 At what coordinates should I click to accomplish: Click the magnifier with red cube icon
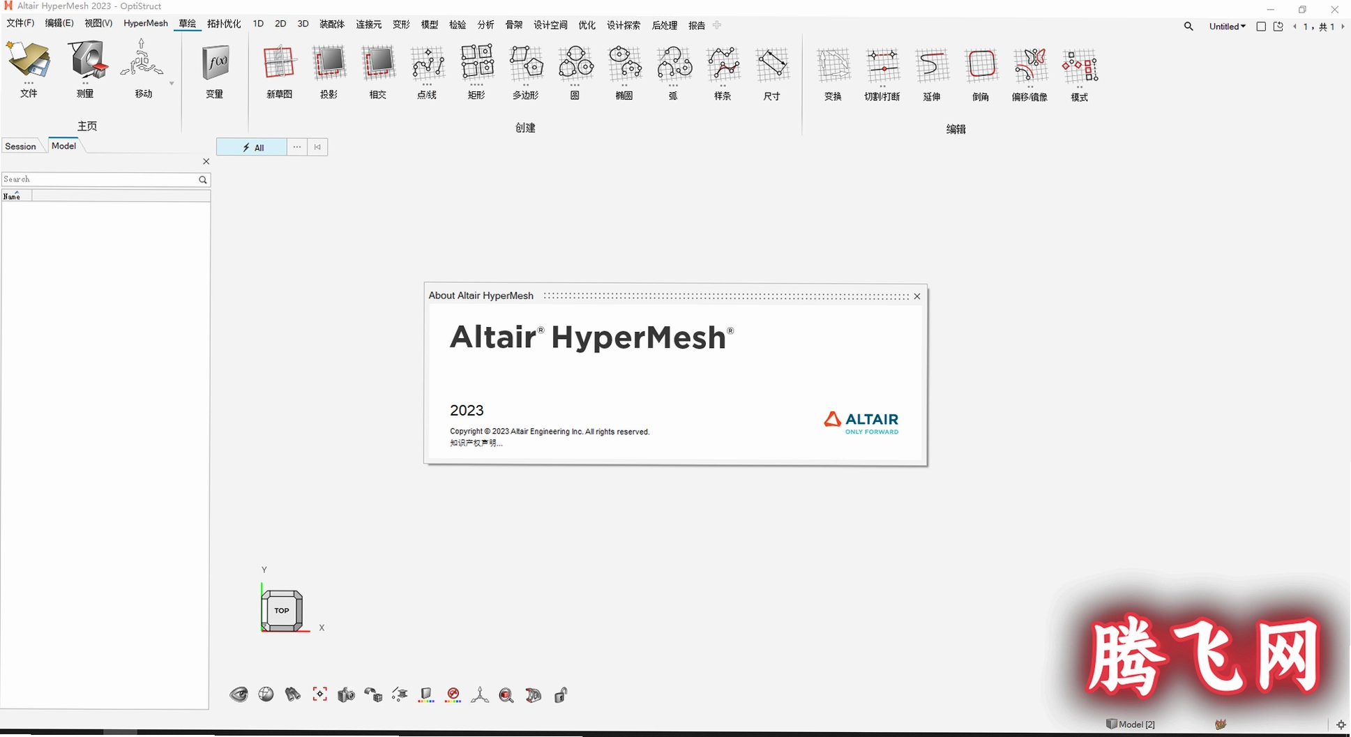(x=506, y=695)
